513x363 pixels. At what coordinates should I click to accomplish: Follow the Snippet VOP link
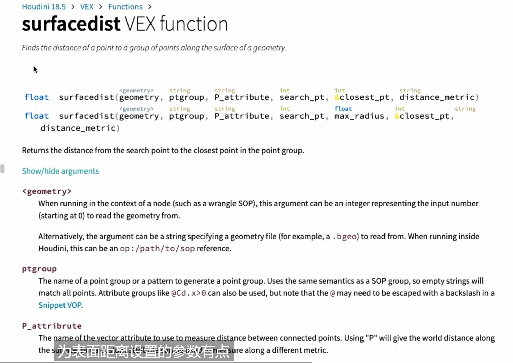click(60, 305)
